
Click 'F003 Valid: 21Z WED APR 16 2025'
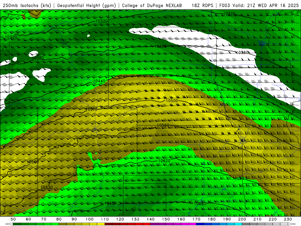click(259, 5)
